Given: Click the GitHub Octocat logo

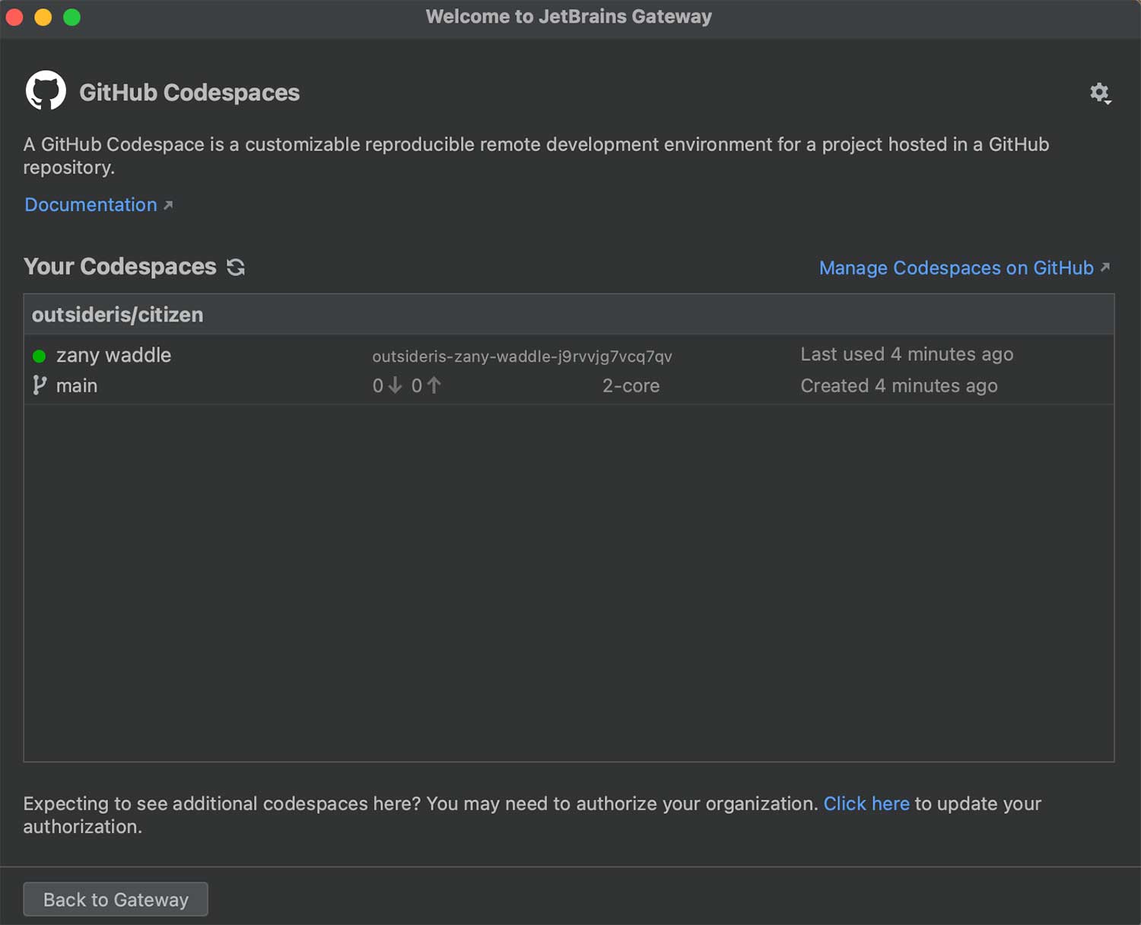Looking at the screenshot, I should click(46, 91).
